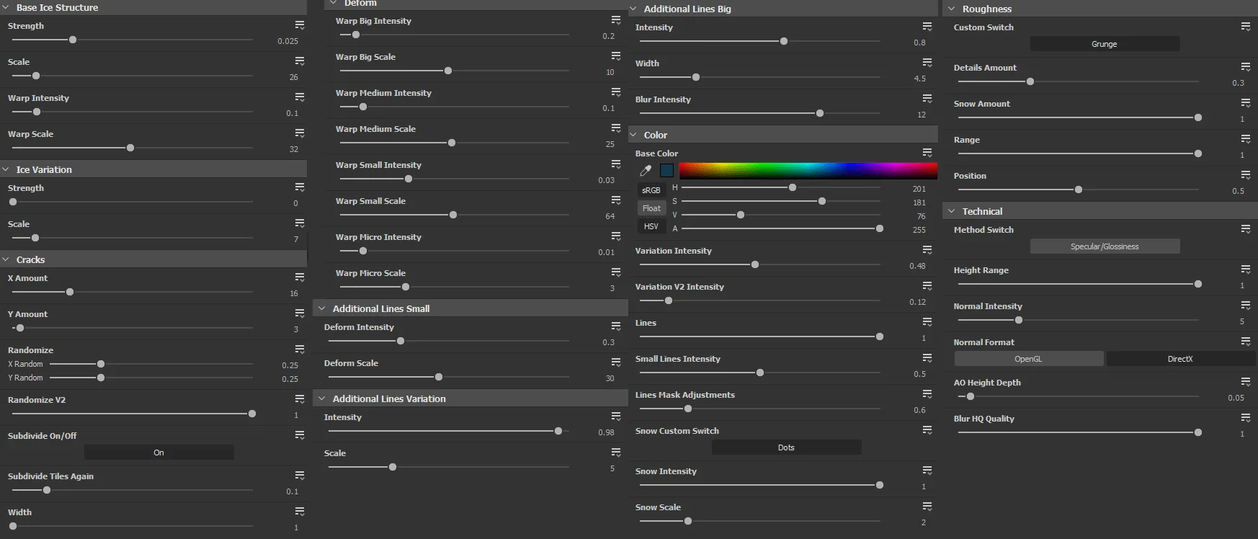Open Variation Intensity parameter menu icon

pos(927,250)
